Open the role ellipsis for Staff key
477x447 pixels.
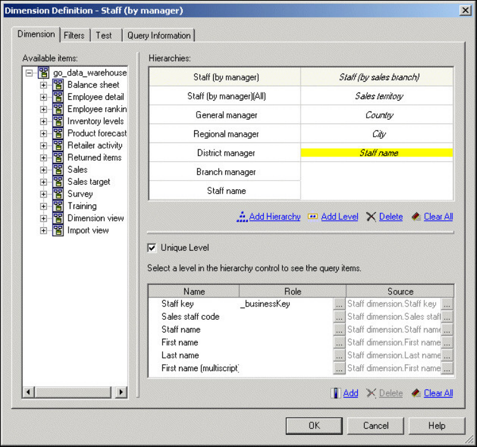point(339,304)
